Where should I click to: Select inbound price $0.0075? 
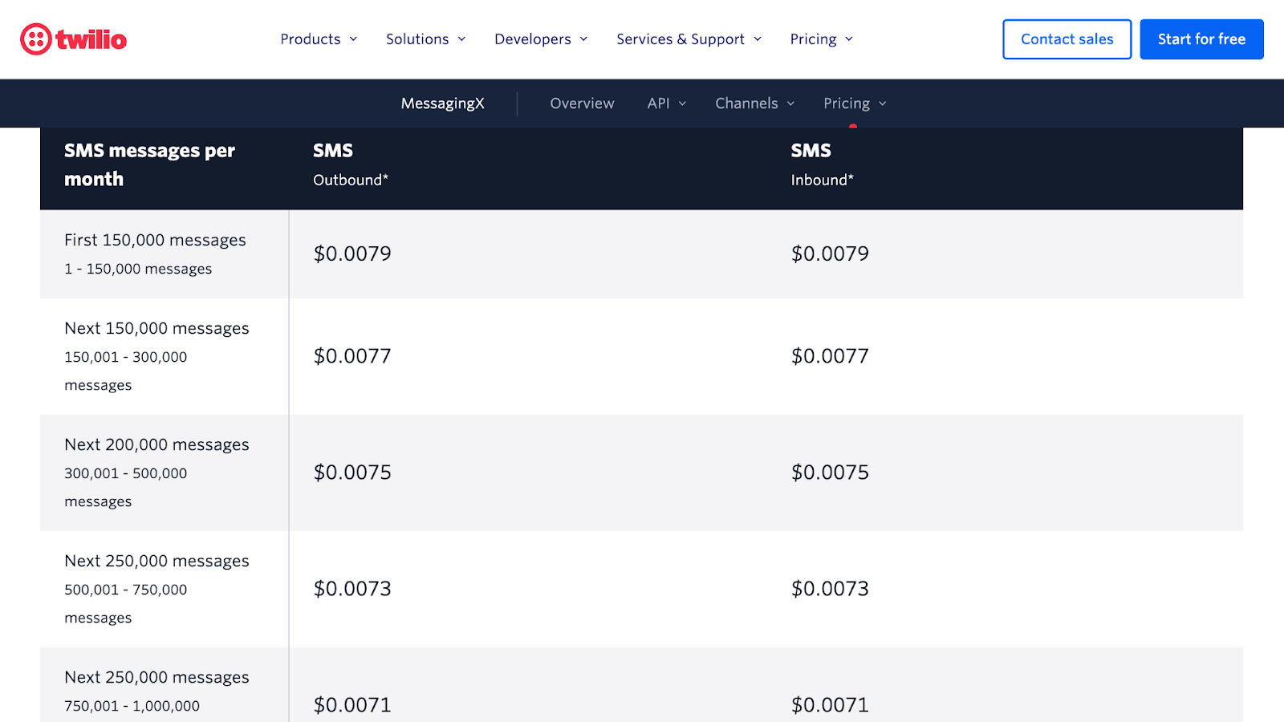tap(830, 473)
